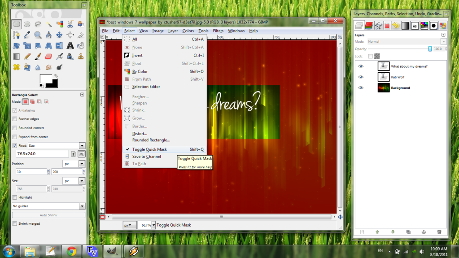
Task: Choose Invert from the Select menu
Action: point(165,55)
